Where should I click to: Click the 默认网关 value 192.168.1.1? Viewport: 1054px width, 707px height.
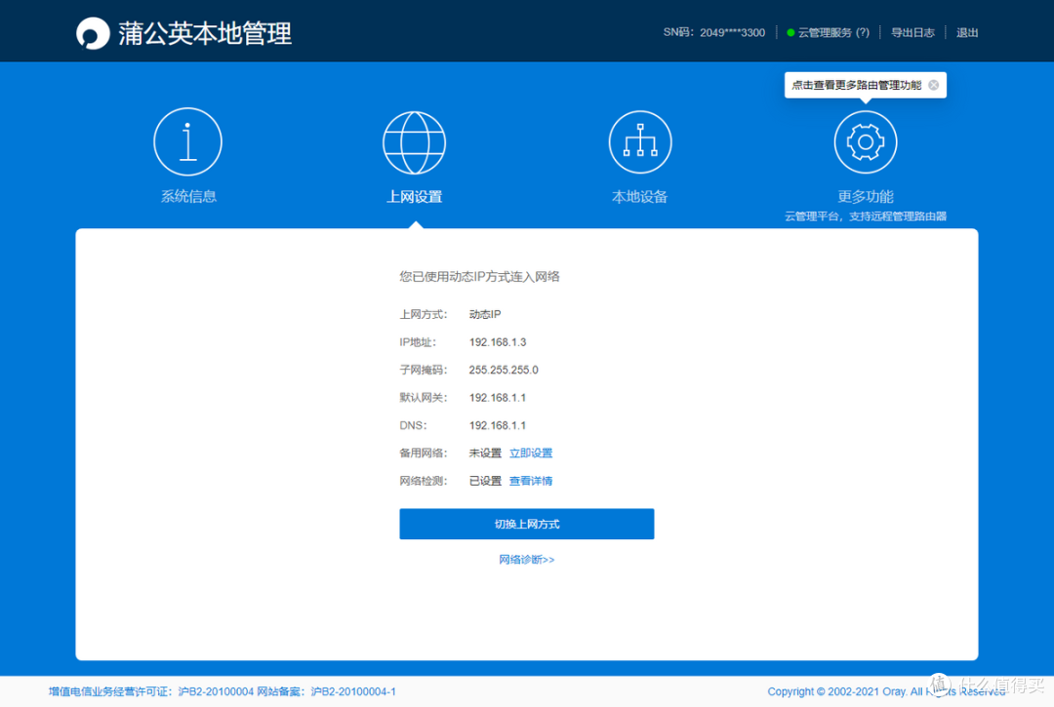point(498,398)
